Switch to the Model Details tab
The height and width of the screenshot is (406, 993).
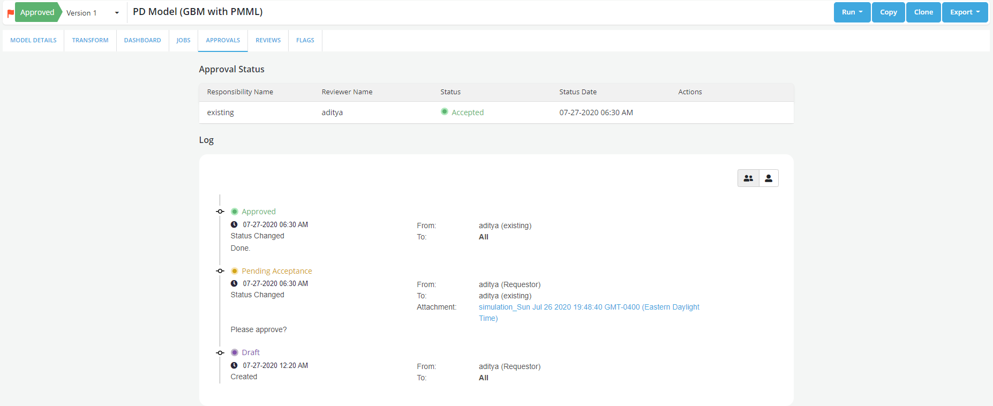(x=33, y=40)
